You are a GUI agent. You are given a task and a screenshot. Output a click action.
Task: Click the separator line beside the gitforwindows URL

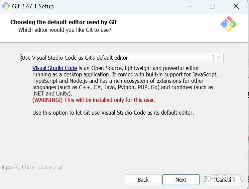(x=154, y=167)
